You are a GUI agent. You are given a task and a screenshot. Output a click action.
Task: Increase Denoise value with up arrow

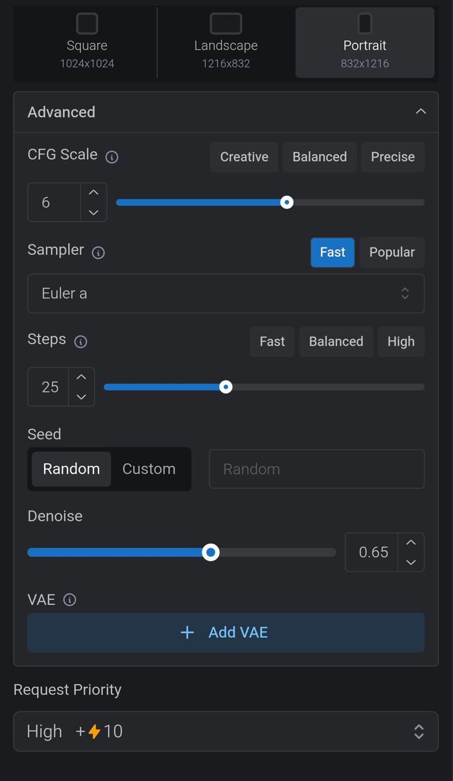[411, 543]
